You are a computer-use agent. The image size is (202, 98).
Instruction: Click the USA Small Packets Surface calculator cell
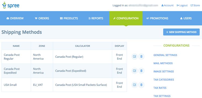point(83,85)
